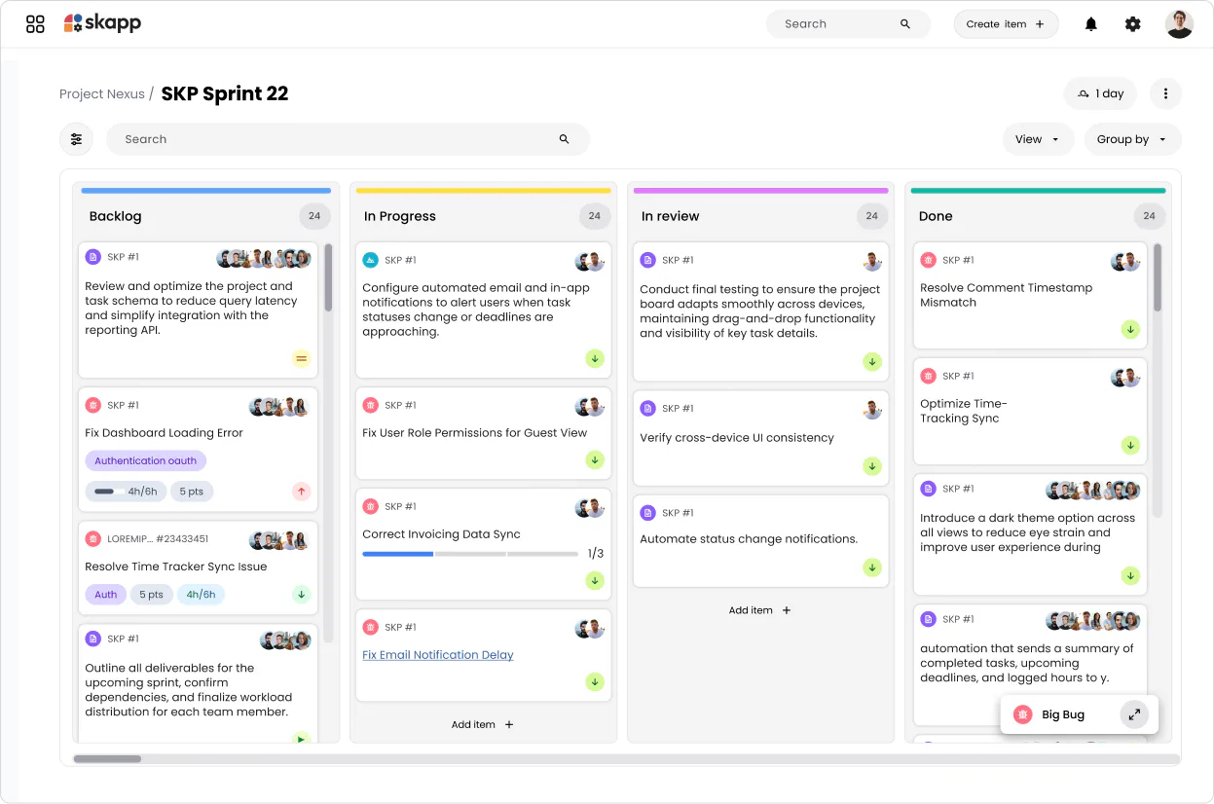Click the story icon on Outline all deliverables card
This screenshot has height=804, width=1214.
pos(93,639)
